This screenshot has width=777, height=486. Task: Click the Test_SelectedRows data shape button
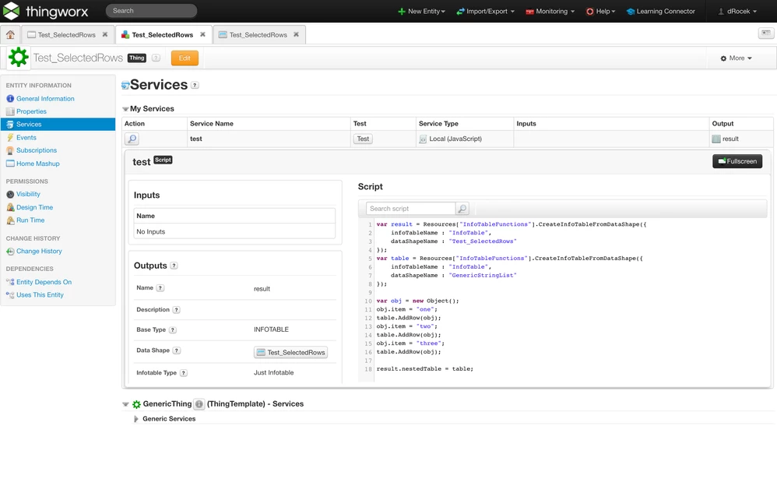291,353
